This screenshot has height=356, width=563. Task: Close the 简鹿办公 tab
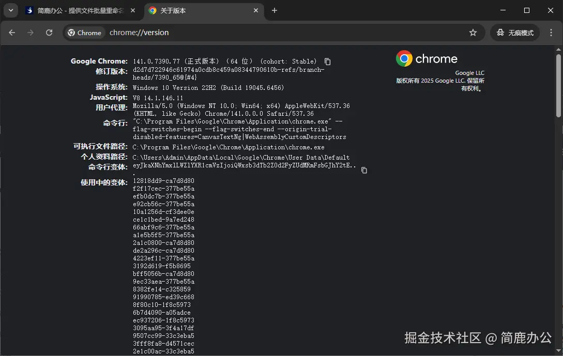[x=133, y=10]
